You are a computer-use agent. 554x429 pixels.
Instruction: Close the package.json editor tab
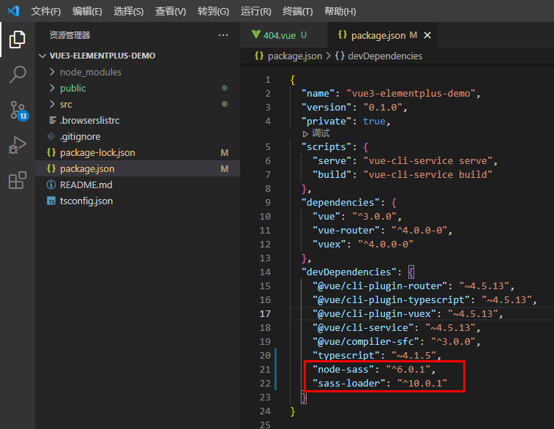[427, 35]
